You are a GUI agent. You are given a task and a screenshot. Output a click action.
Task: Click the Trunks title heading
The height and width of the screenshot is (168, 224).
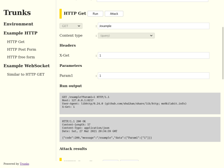click(x=17, y=12)
